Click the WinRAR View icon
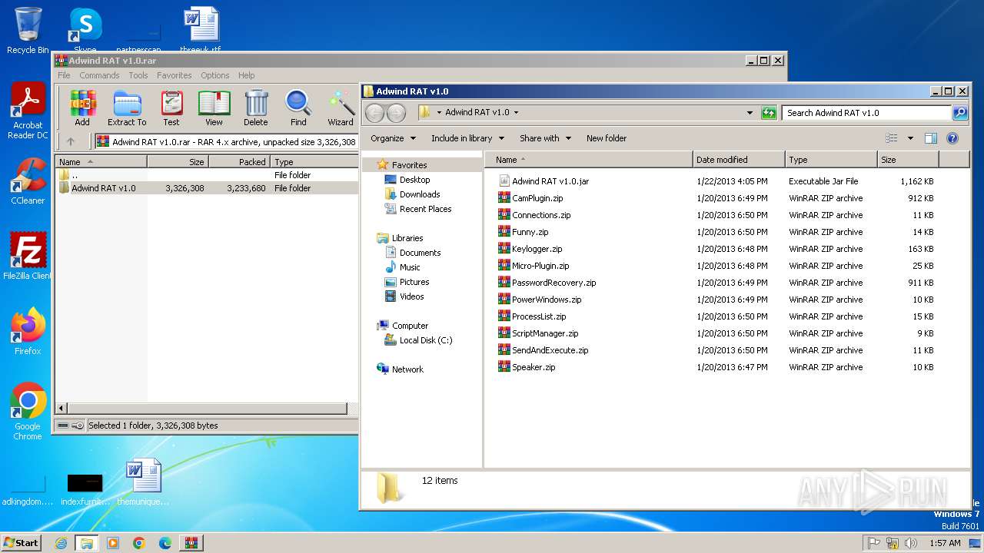Viewport: 984px width, 553px height. coord(214,108)
